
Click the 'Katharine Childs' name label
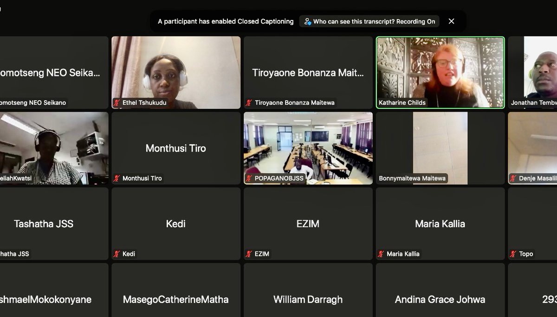click(x=402, y=103)
